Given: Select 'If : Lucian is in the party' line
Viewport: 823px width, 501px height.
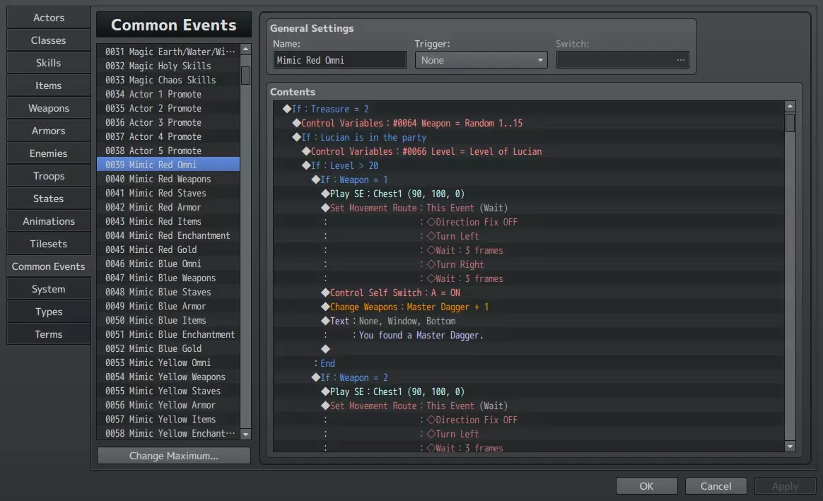Looking at the screenshot, I should coord(529,138).
